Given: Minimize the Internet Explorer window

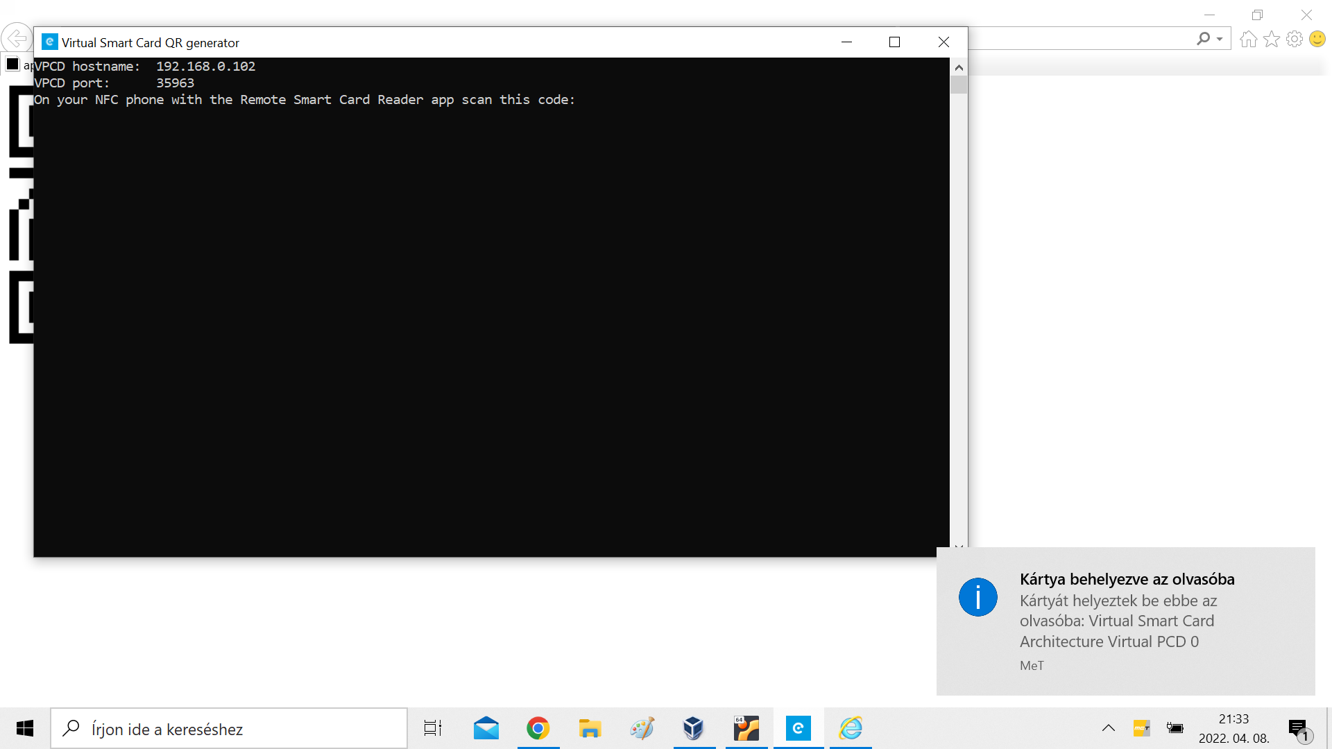Looking at the screenshot, I should [1210, 15].
